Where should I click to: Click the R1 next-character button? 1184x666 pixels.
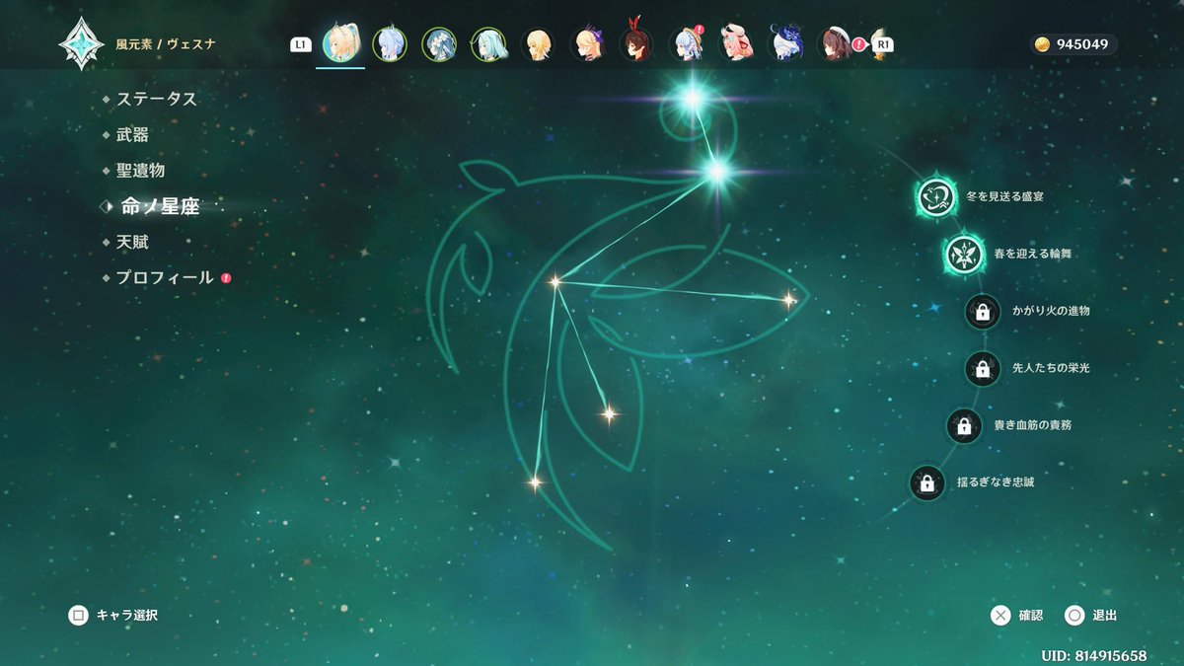coord(884,44)
